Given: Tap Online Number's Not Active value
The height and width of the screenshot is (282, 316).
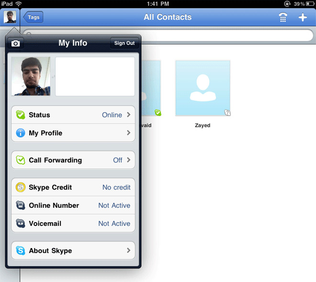Looking at the screenshot, I should (114, 205).
